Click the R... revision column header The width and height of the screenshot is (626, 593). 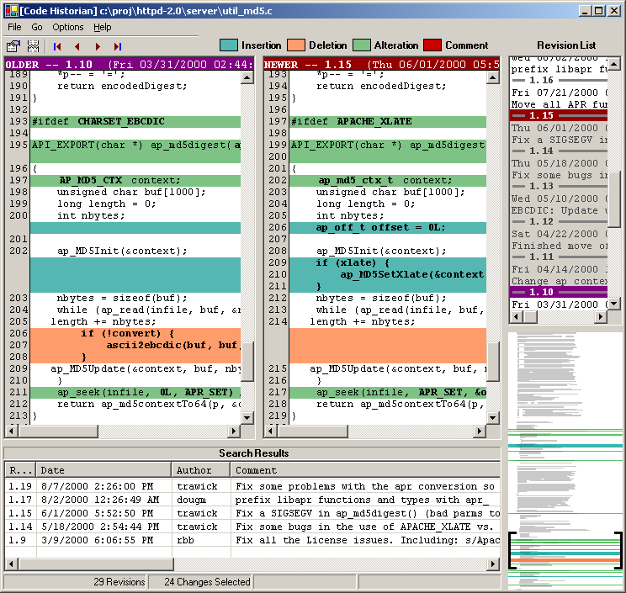[x=20, y=470]
